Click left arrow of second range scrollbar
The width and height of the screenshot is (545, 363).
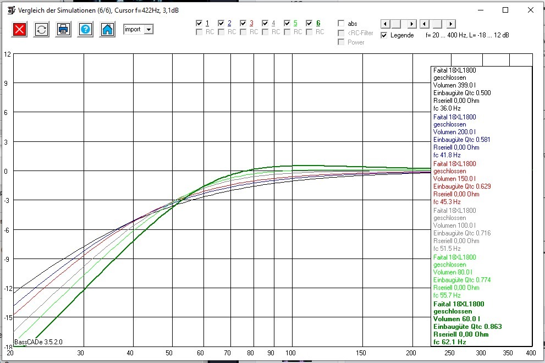click(x=425, y=24)
